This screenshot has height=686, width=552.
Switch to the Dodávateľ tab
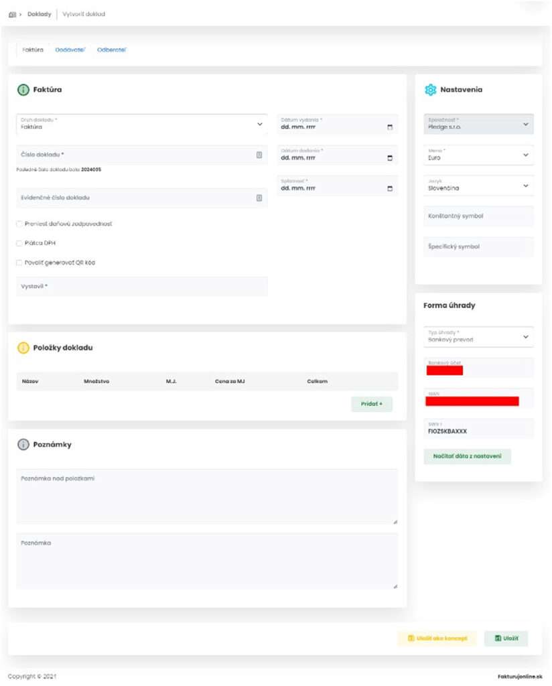click(70, 50)
